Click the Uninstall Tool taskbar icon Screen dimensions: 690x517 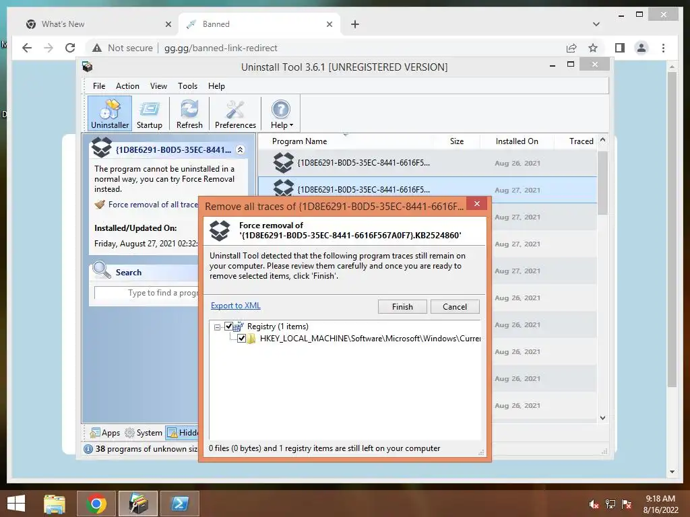[138, 504]
